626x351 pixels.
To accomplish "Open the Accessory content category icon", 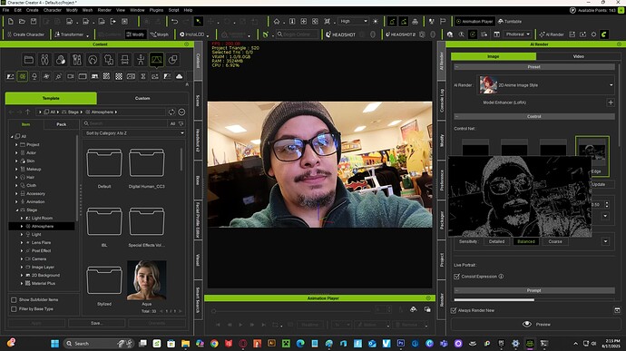I will 124,60.
